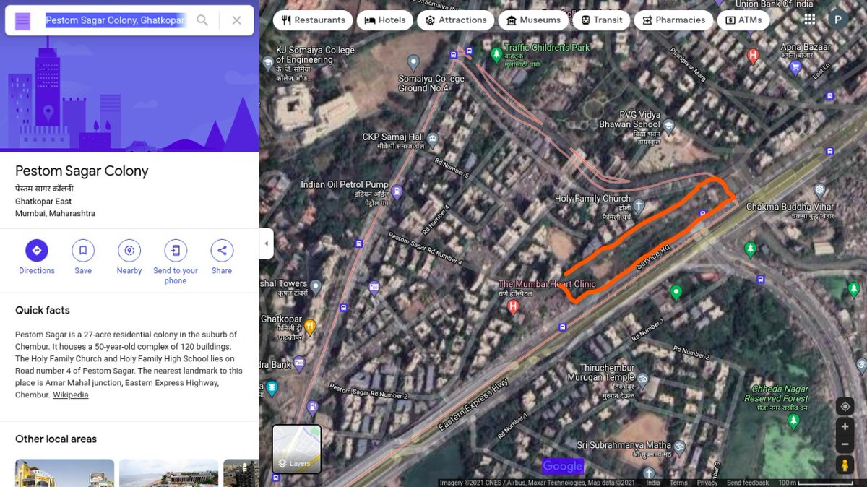Filter map by ATMs

pos(743,20)
